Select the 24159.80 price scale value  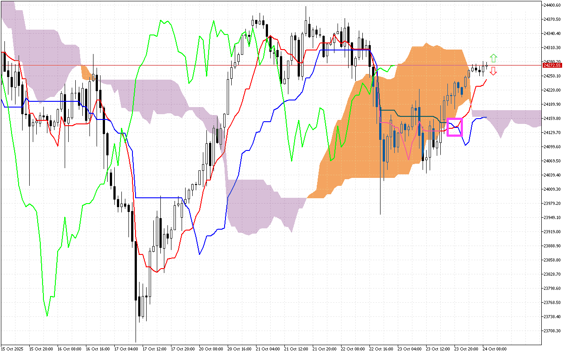(552, 118)
